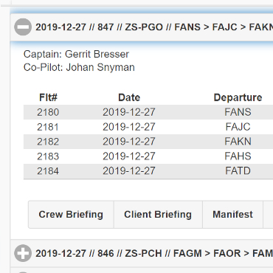Select flight 2183 row
273x273 pixels.
148,156
